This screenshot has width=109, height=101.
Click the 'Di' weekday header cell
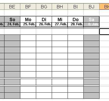point(44,19)
